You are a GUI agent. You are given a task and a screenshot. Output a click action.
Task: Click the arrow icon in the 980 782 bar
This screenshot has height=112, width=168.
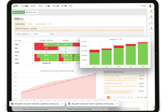57,56
